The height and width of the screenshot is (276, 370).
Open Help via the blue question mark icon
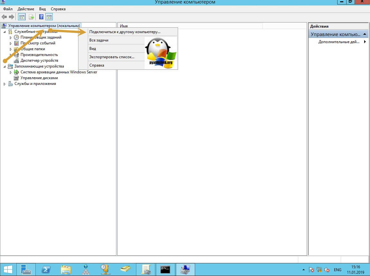[41, 17]
